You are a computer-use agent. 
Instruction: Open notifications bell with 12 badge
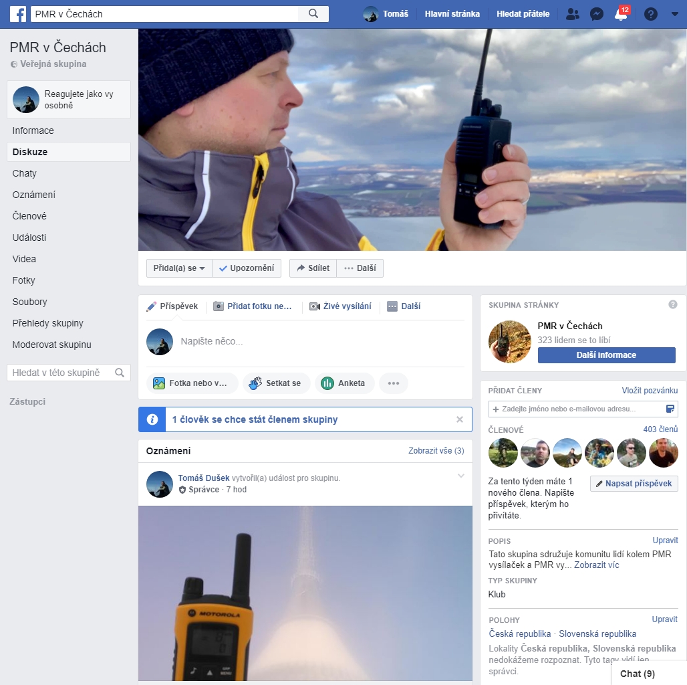622,13
